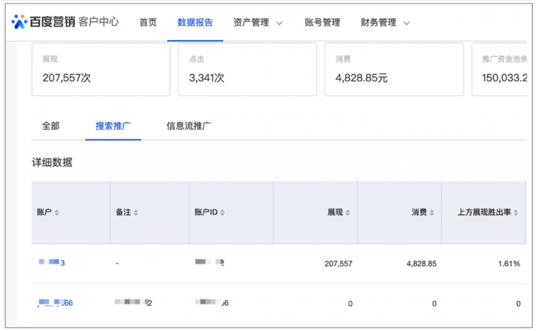
Task: Click the 消费 column header label
Action: tap(419, 212)
